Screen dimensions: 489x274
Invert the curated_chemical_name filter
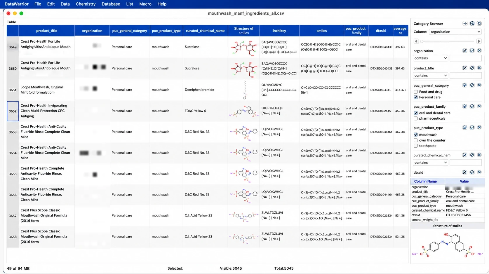(464, 155)
